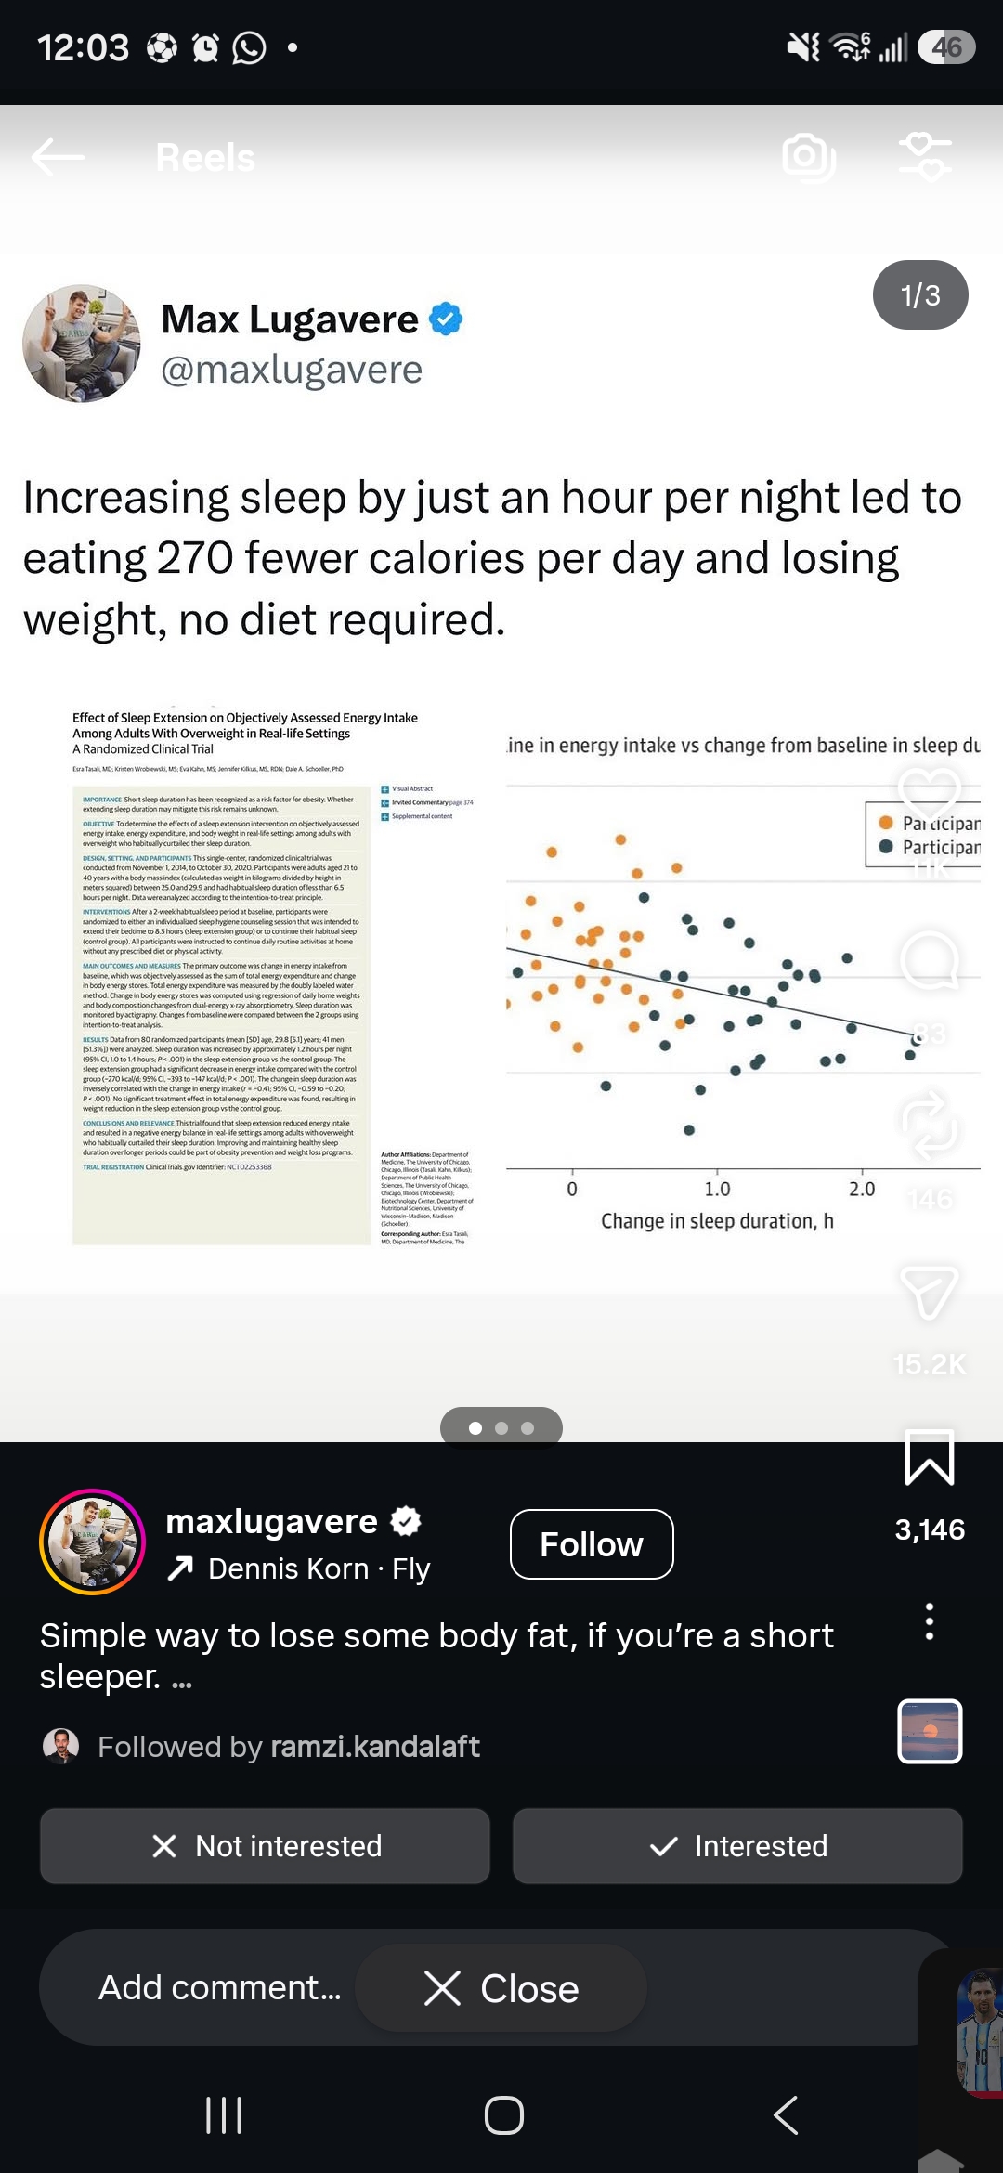
Task: Select the second dot in the carousel indicator
Action: tap(501, 1428)
